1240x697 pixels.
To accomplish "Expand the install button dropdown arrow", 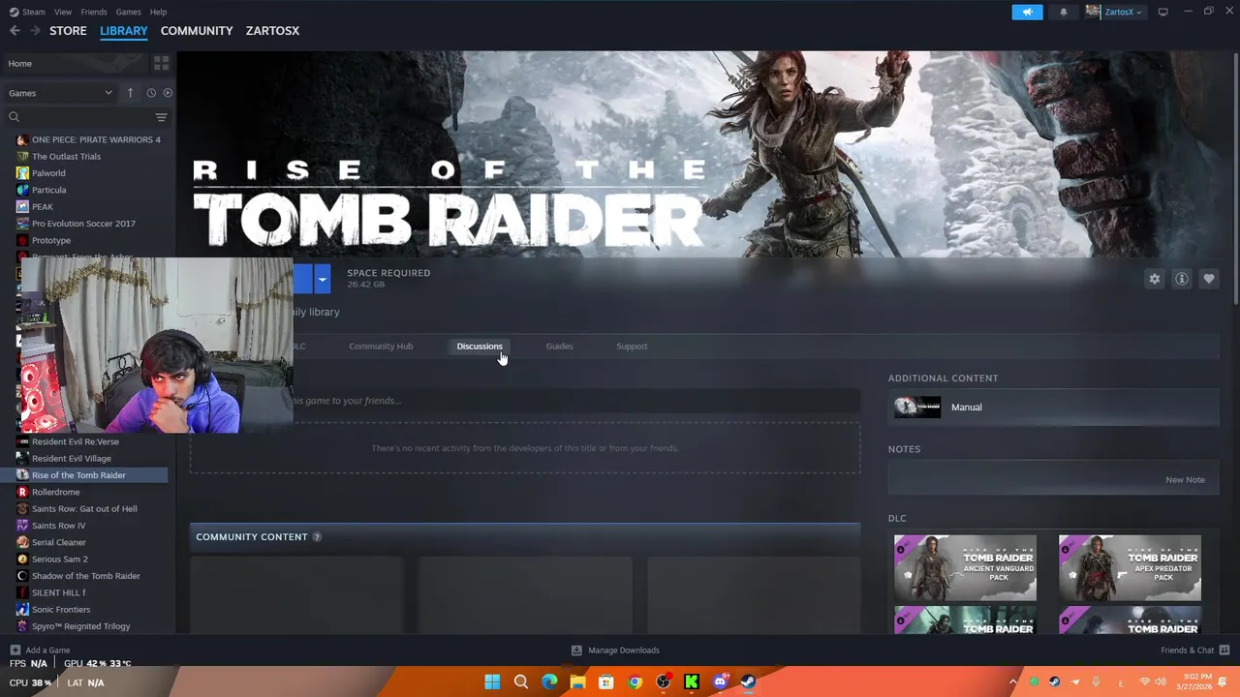I will click(x=322, y=279).
